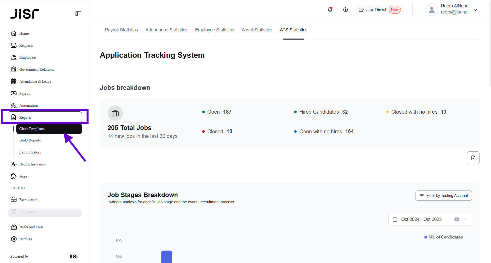Click the user profile avatar icon
This screenshot has width=491, height=263.
[432, 10]
